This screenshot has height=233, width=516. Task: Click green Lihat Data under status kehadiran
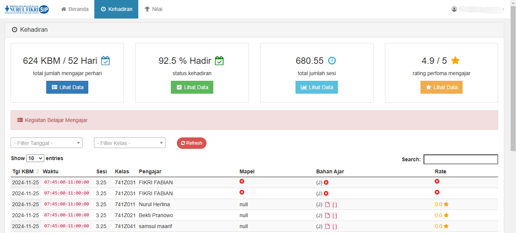point(192,87)
